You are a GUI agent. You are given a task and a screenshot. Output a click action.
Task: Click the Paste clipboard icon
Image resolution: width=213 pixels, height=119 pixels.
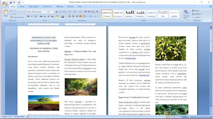pyautogui.click(x=6, y=12)
